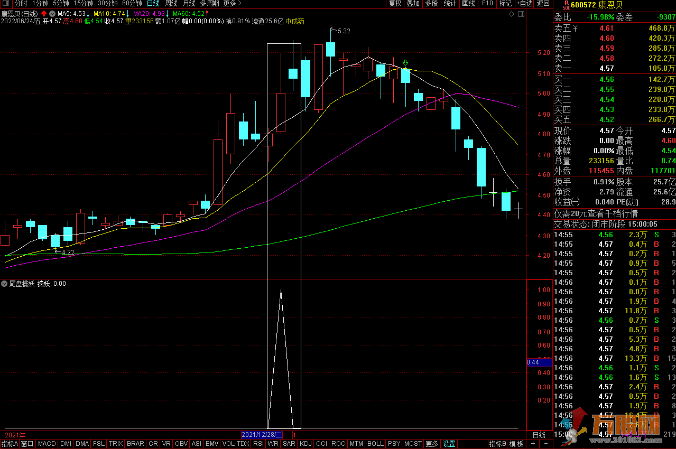Select the 窗口 tab at bottom
676x449 pixels.
[x=27, y=444]
